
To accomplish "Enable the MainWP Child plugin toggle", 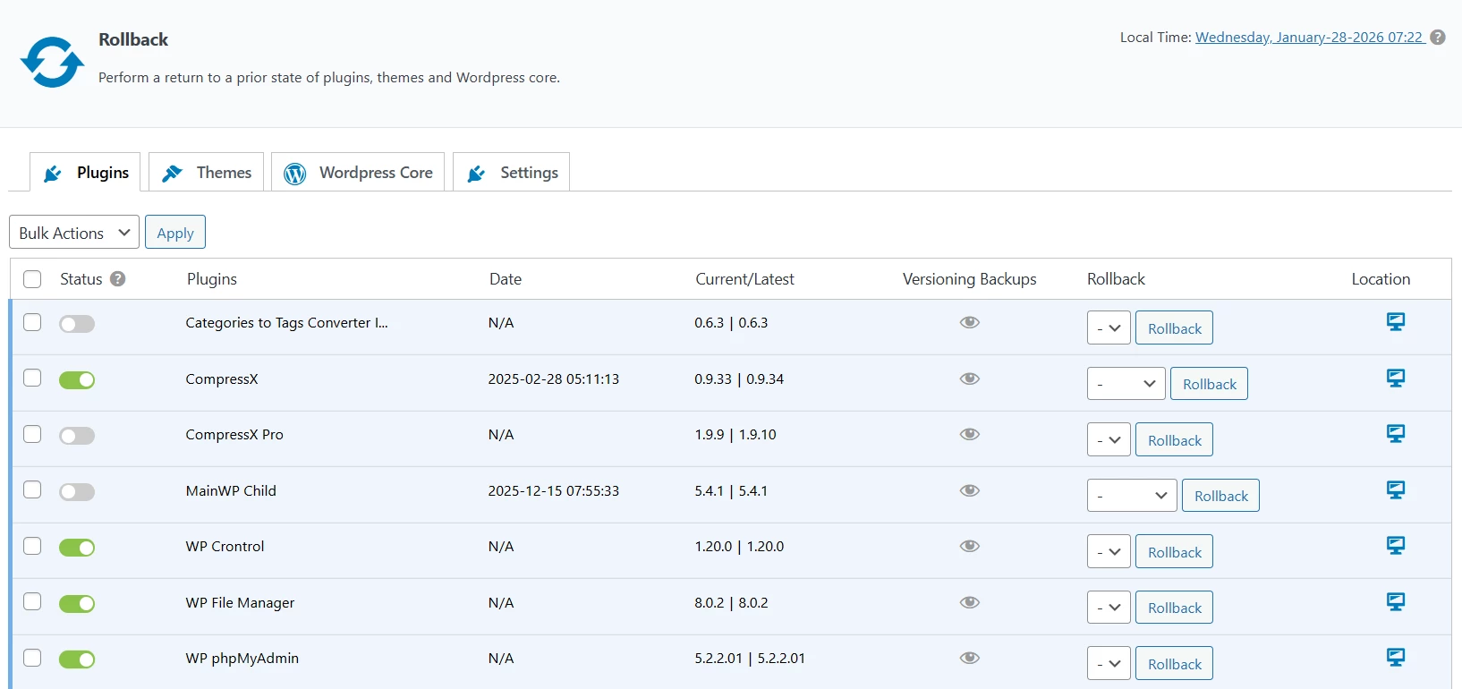I will click(x=77, y=492).
